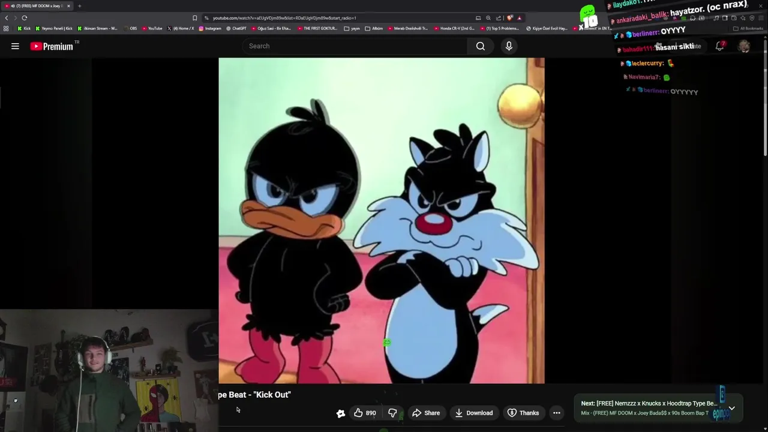Click the share page icon in address bar
Screen dimensions: 768x432
pos(499,18)
